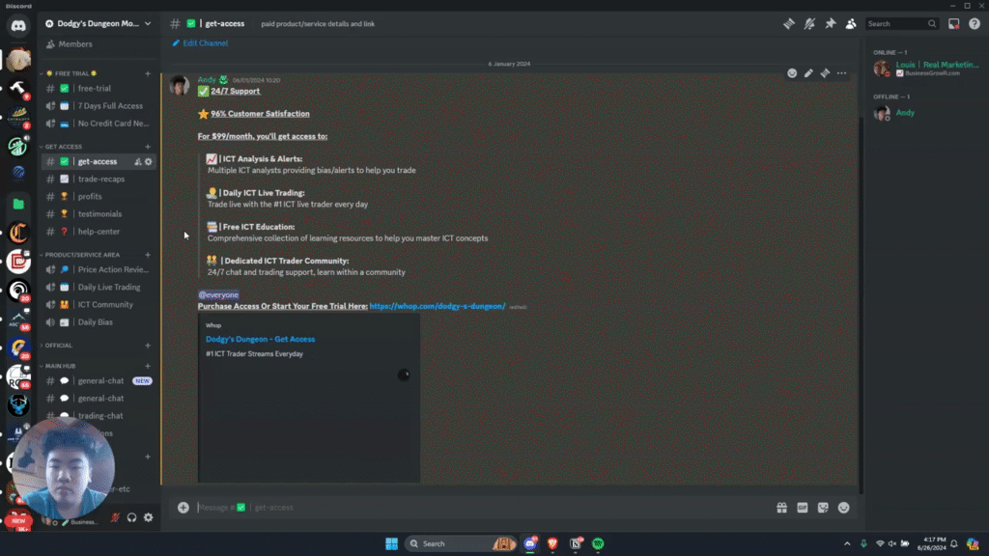Open channel settings gear for get-access
Screen dimensions: 989x556
pyautogui.click(x=147, y=161)
